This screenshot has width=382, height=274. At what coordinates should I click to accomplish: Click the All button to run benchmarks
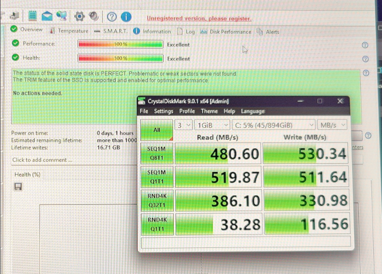157,130
